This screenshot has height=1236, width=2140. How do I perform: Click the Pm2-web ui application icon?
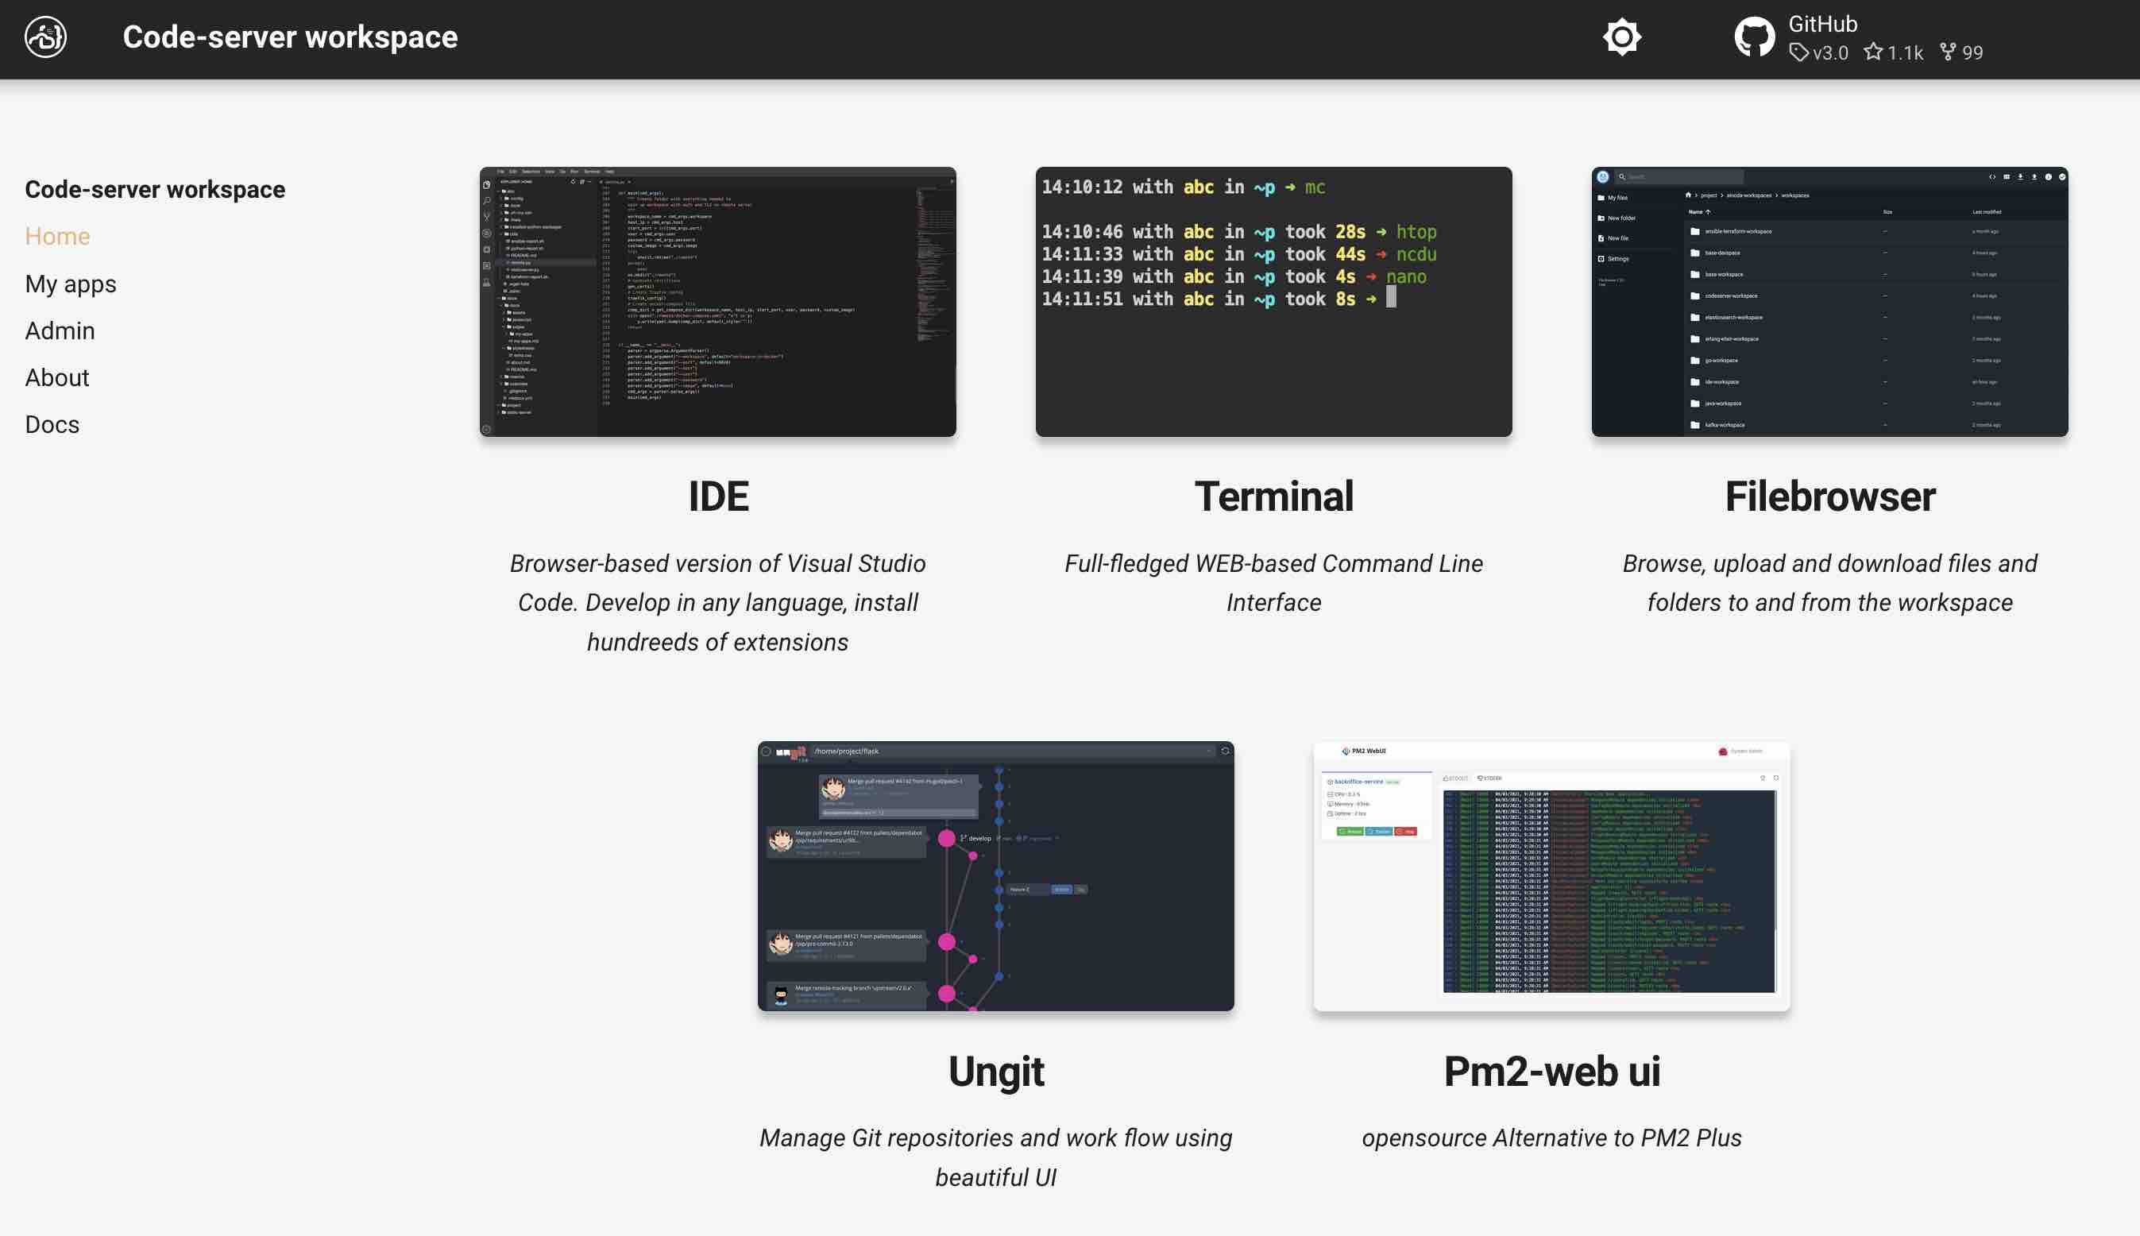click(1551, 875)
